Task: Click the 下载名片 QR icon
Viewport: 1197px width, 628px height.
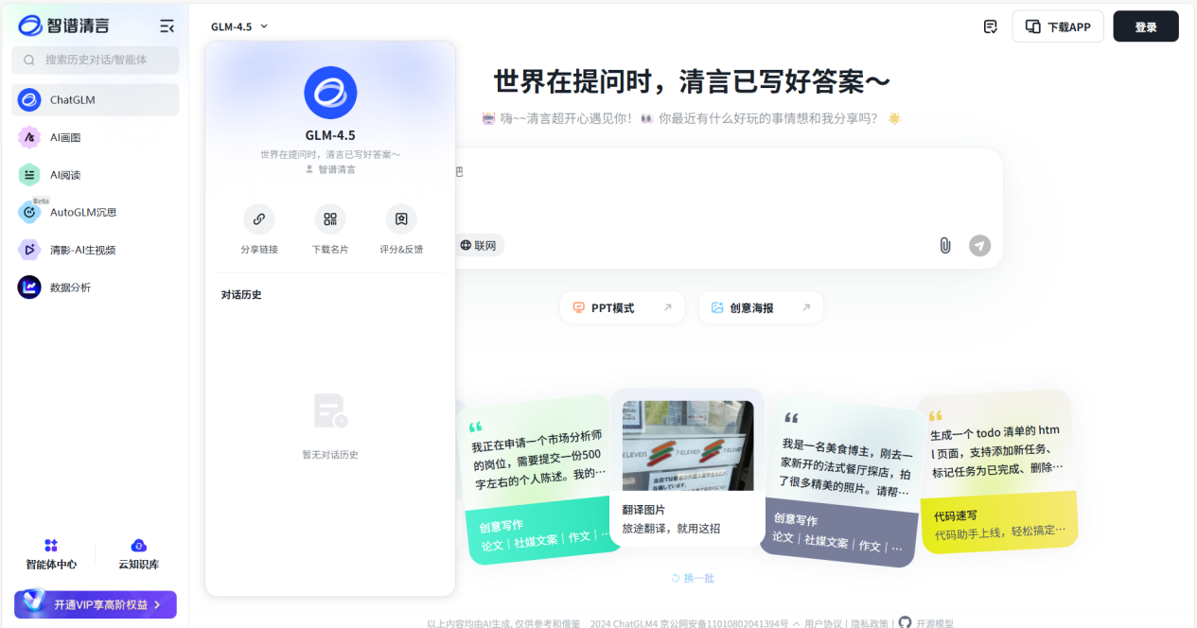Action: click(x=330, y=219)
